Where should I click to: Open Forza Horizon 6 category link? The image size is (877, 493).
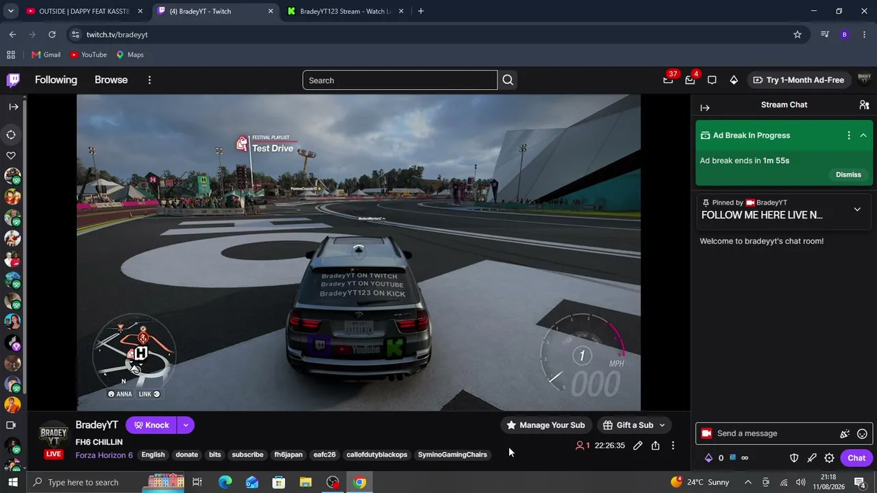(104, 455)
